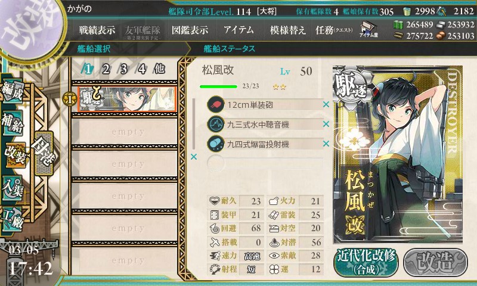
Task: Remove all equipment with left X
Action: click(193, 157)
